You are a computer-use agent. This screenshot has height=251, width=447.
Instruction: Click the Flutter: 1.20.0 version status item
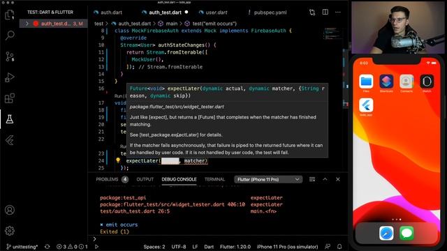coord(235,247)
